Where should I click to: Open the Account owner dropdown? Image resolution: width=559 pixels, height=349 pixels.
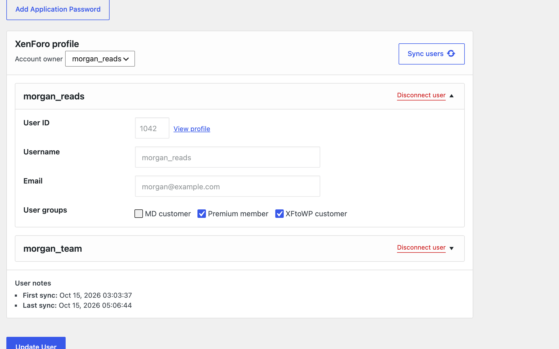click(100, 59)
